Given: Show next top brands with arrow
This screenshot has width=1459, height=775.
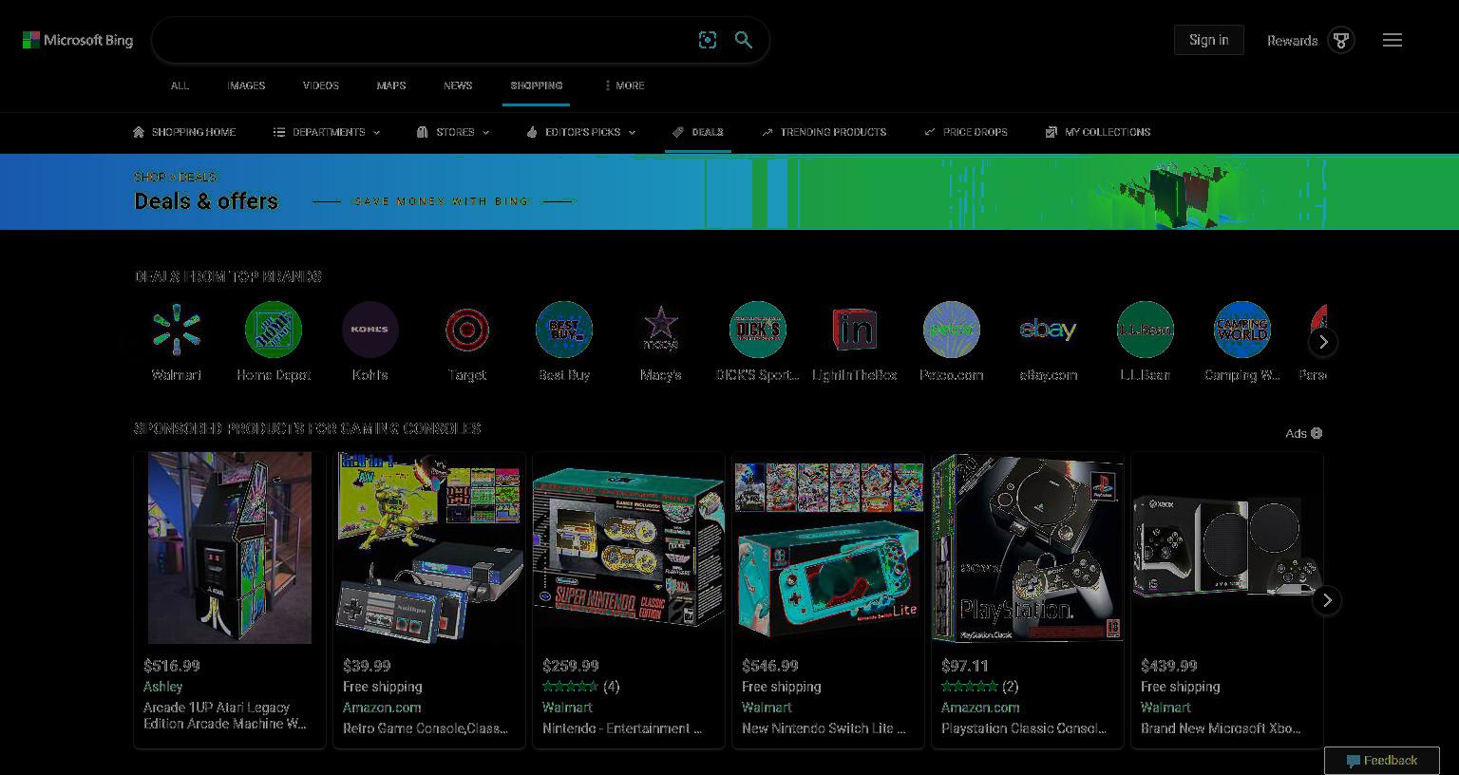Looking at the screenshot, I should tap(1323, 342).
